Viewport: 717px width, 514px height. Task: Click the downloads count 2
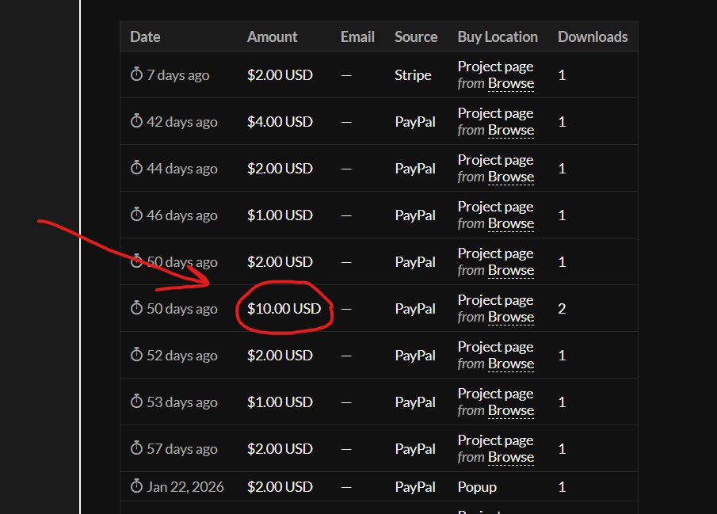[x=562, y=309]
